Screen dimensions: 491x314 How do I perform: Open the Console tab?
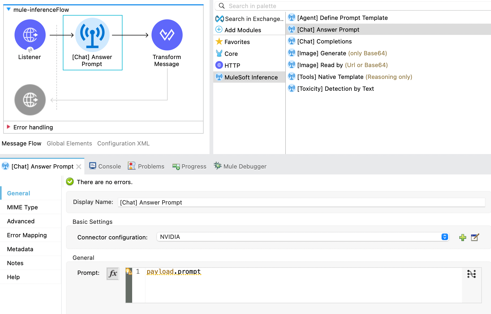(105, 166)
